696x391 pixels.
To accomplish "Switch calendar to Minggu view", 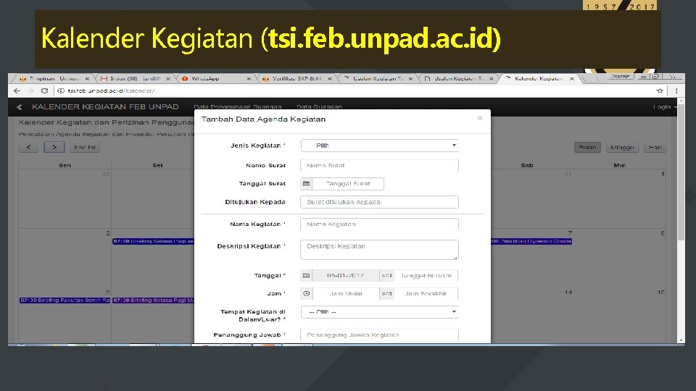I will click(622, 147).
